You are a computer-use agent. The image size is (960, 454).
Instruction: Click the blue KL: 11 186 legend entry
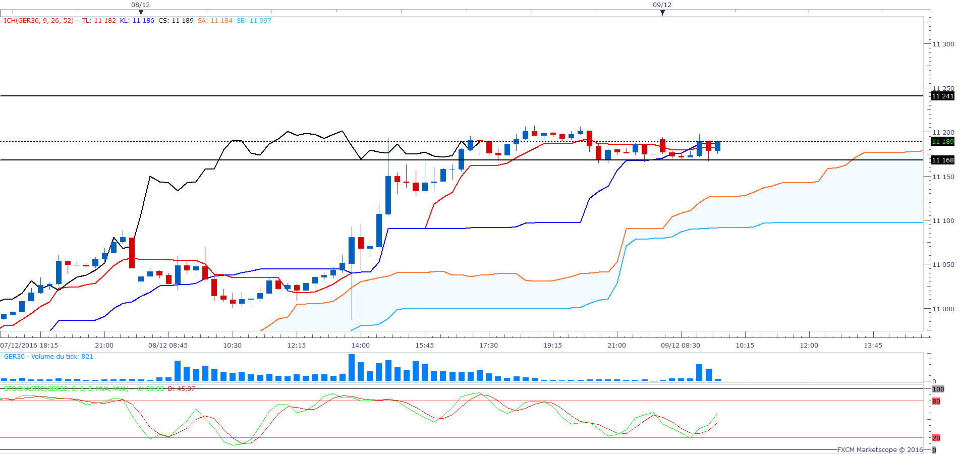(137, 21)
